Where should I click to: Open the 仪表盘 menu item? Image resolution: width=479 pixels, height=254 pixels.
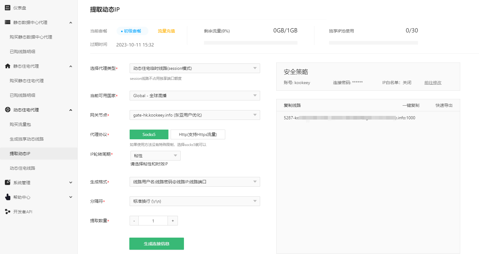coord(20,8)
